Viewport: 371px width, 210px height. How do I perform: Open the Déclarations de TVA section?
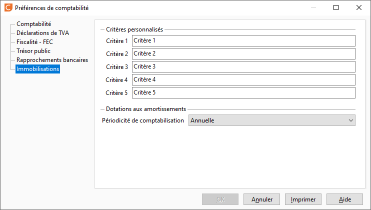(x=42, y=33)
